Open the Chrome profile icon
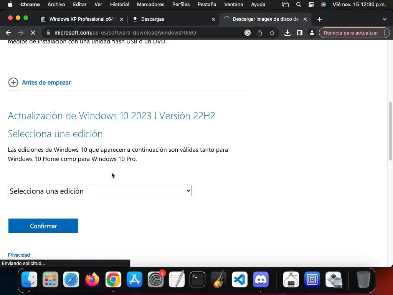Image resolution: width=393 pixels, height=295 pixels. pos(312,33)
